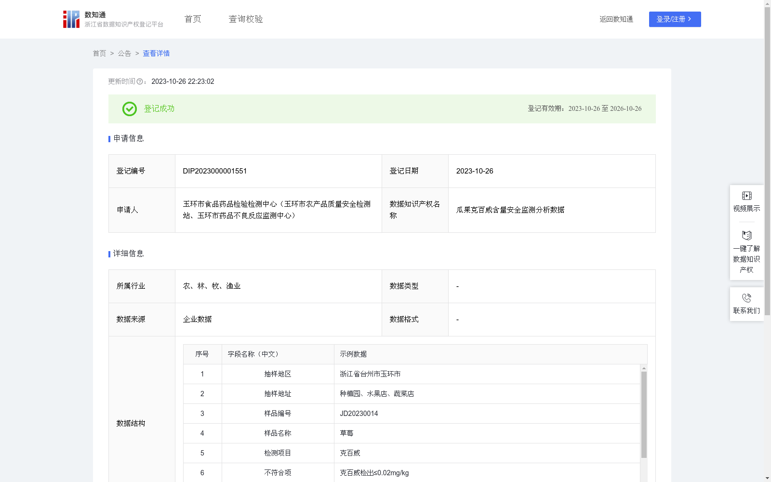The image size is (771, 482).
Task: Click the help icon beside 更新时间
Action: 140,82
